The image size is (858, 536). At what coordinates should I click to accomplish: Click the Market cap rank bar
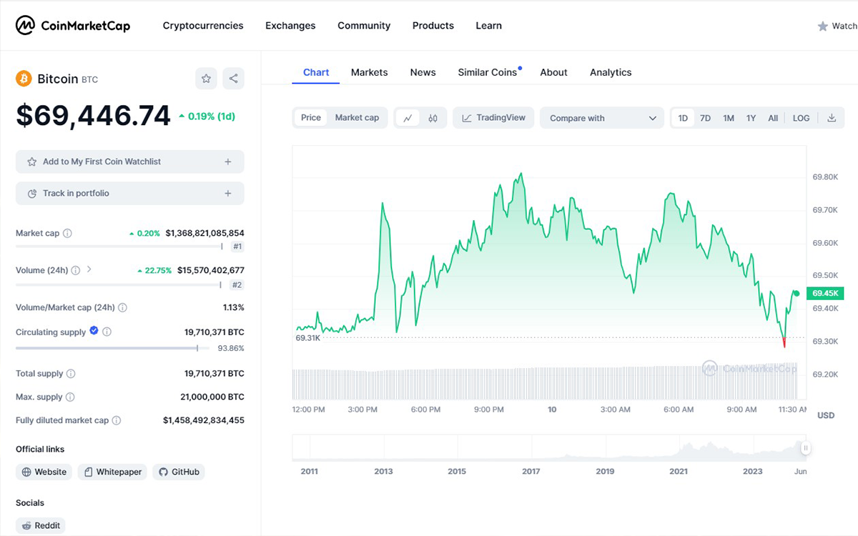coord(119,246)
